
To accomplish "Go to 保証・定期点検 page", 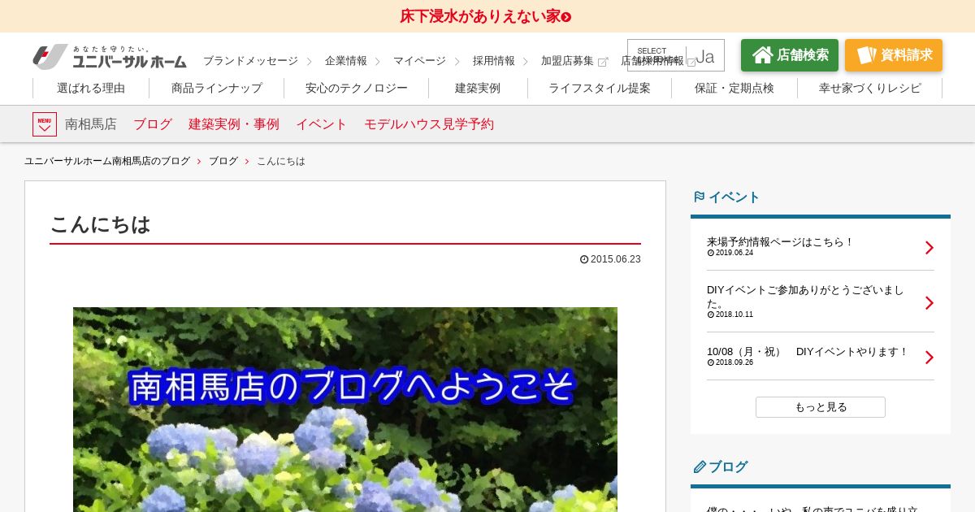I will click(x=734, y=89).
